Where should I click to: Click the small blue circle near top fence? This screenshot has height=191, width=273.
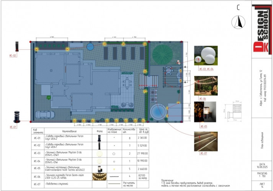click(x=90, y=47)
